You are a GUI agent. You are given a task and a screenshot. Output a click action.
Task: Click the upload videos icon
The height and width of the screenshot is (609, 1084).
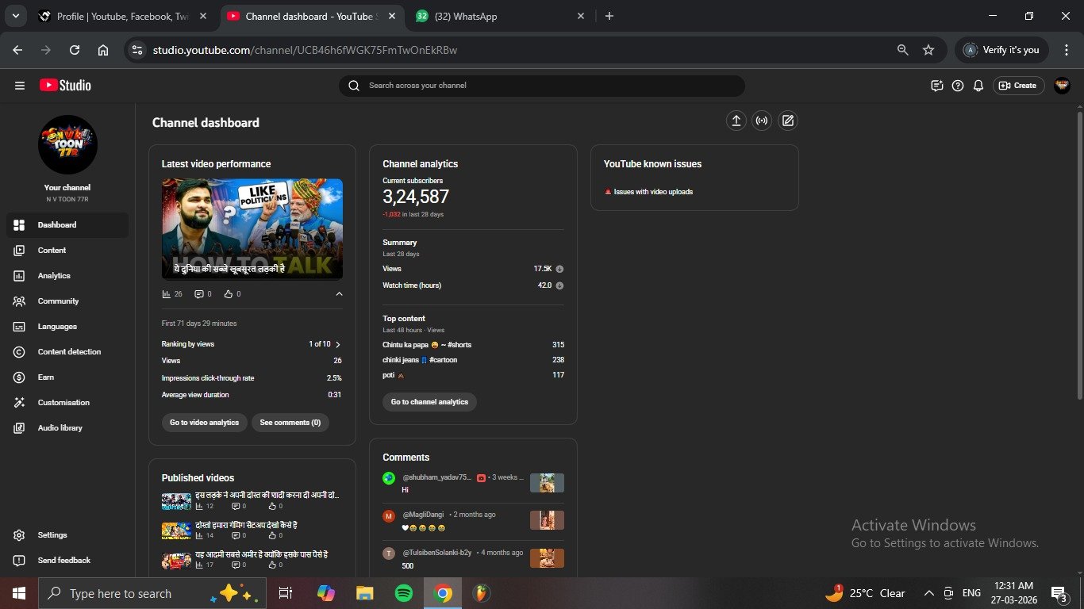(x=736, y=121)
